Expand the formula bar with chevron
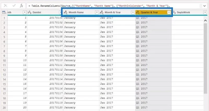209x111 pixels. pos(205,6)
